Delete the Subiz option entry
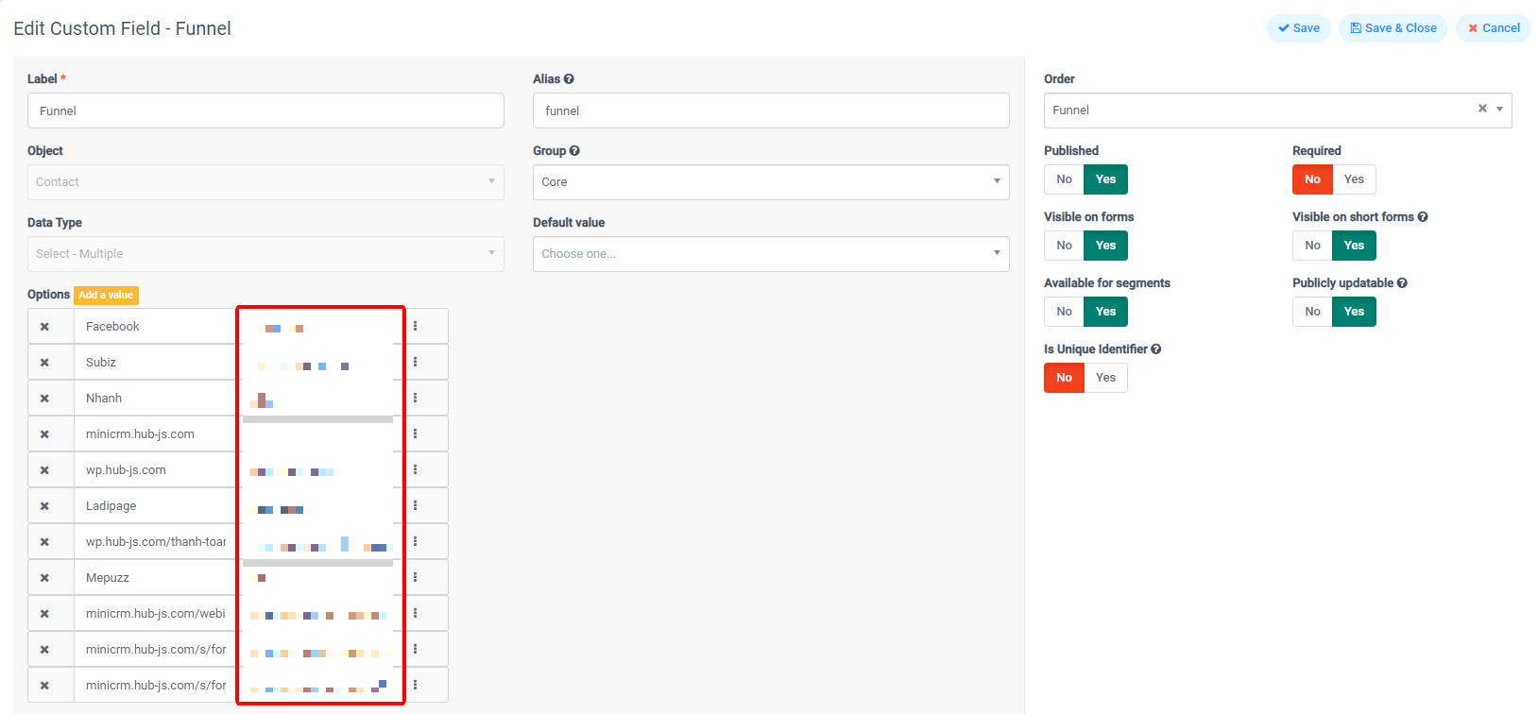 coord(44,363)
